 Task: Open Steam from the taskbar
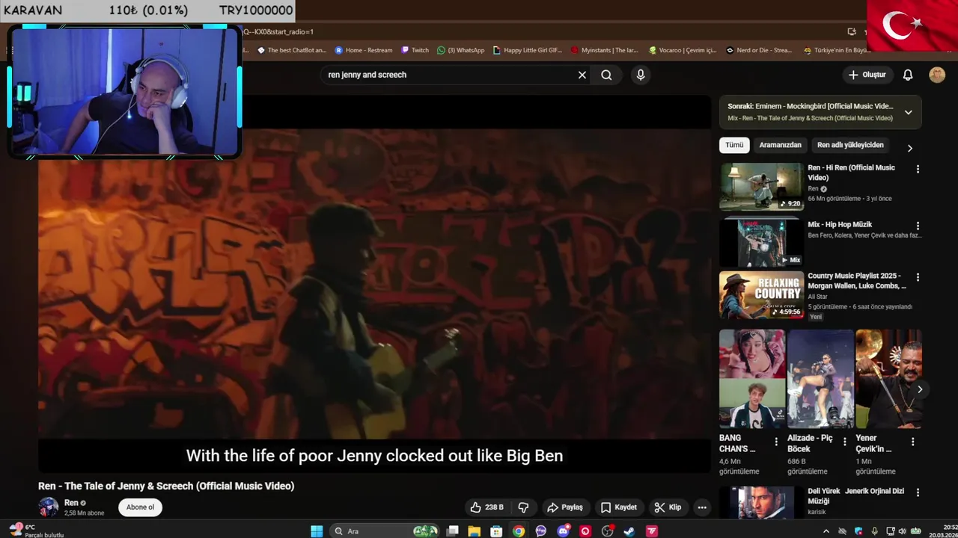(x=629, y=531)
